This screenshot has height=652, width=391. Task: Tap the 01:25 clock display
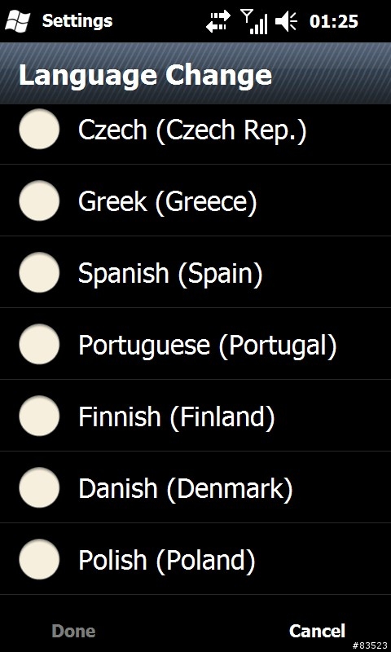(x=334, y=21)
